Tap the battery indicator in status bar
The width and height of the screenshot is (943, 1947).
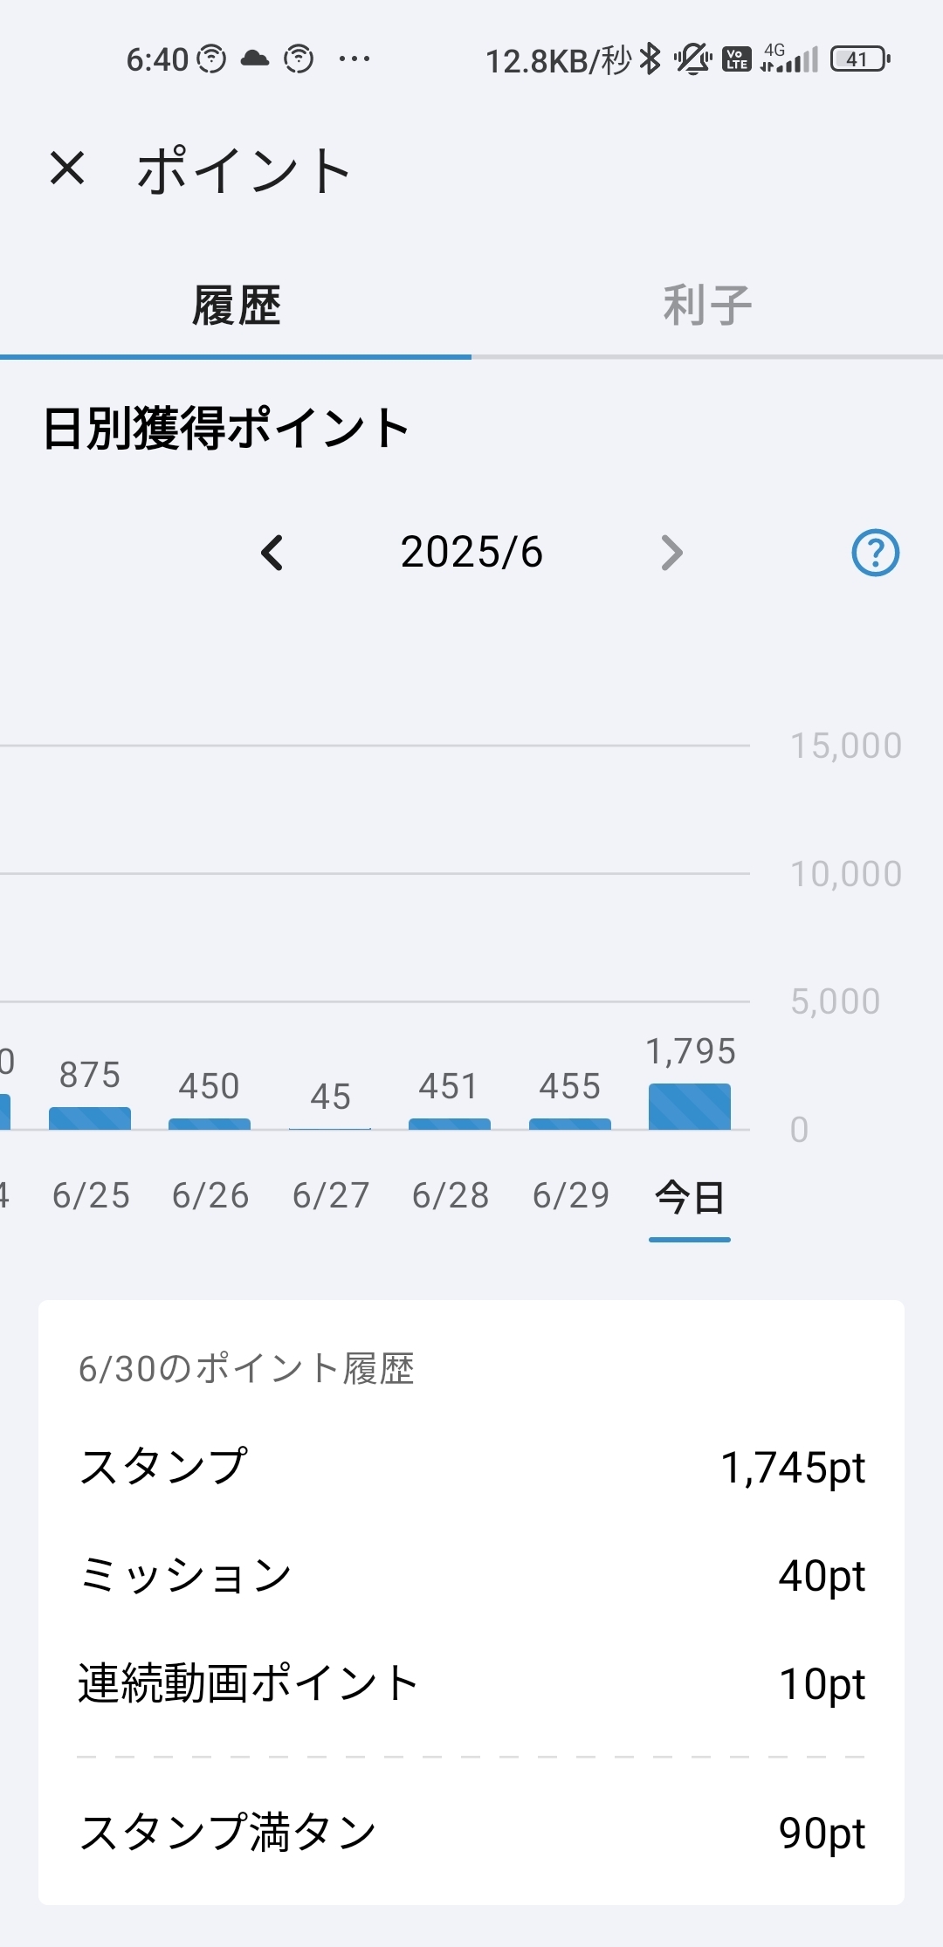point(860,59)
